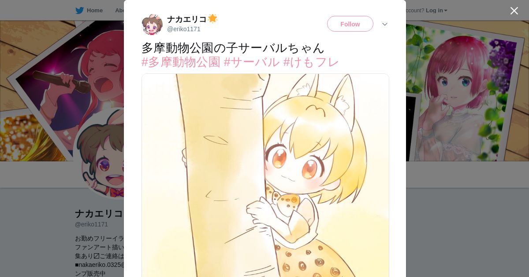Click the Twitter bird Home icon
The height and width of the screenshot is (277, 529).
point(79,11)
